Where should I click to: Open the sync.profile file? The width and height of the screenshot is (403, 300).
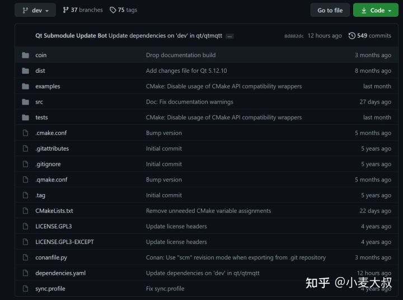50,289
